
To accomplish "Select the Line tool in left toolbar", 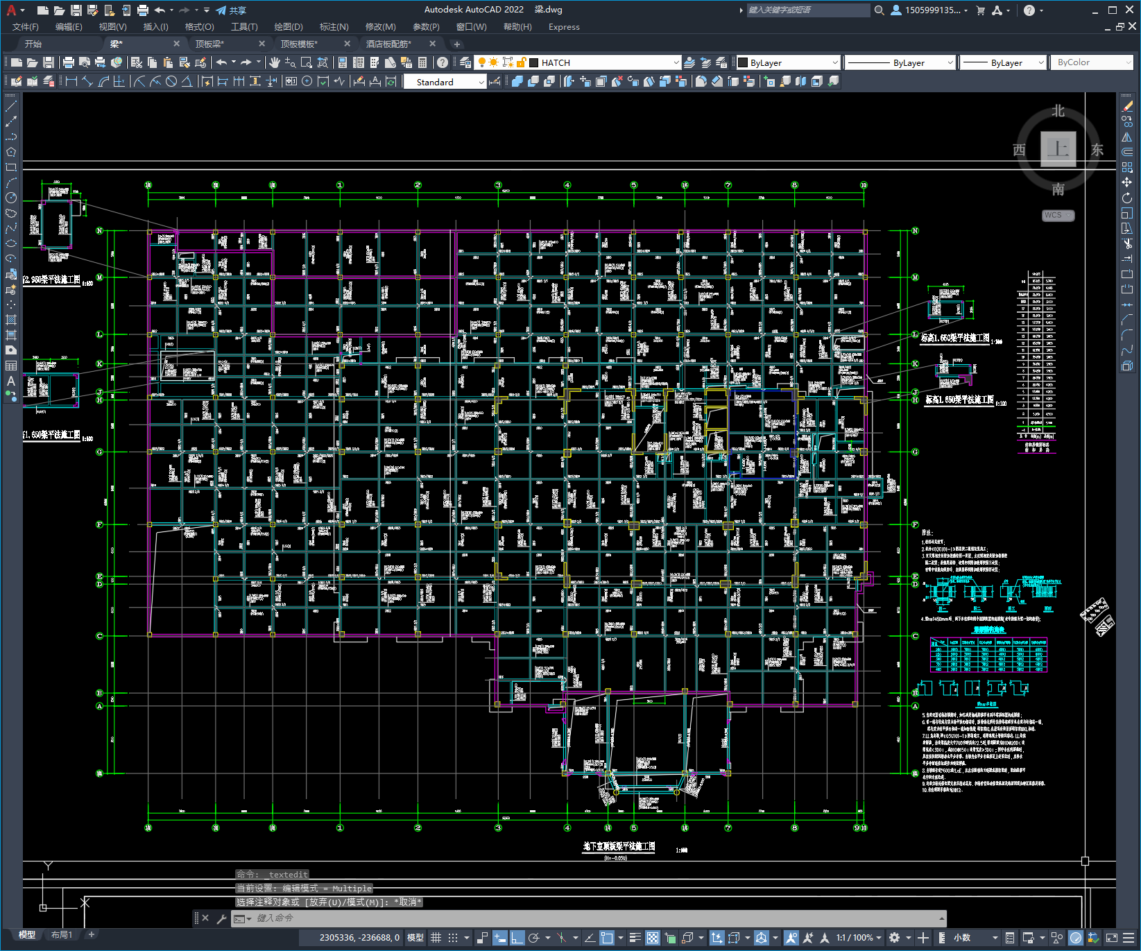I will [11, 106].
